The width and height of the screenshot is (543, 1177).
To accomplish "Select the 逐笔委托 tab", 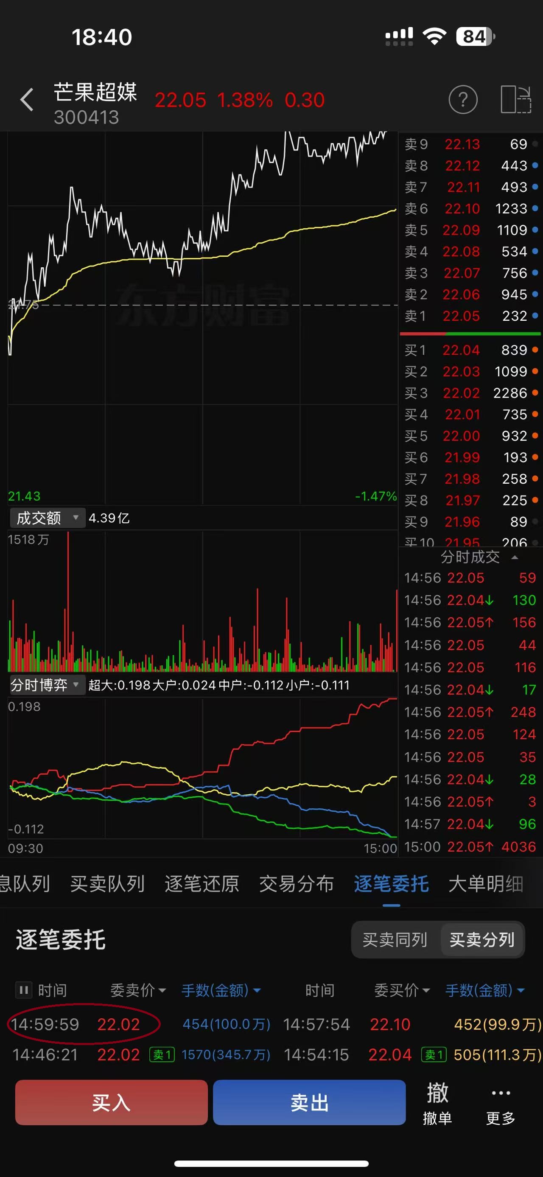I will pyautogui.click(x=392, y=884).
